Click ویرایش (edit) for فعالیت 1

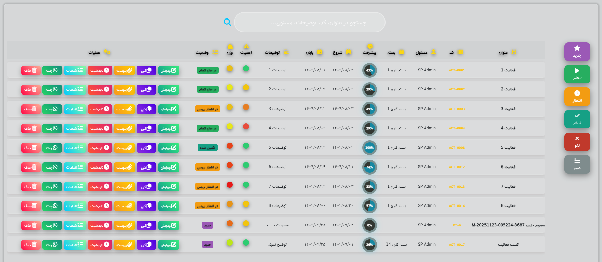coord(169,70)
